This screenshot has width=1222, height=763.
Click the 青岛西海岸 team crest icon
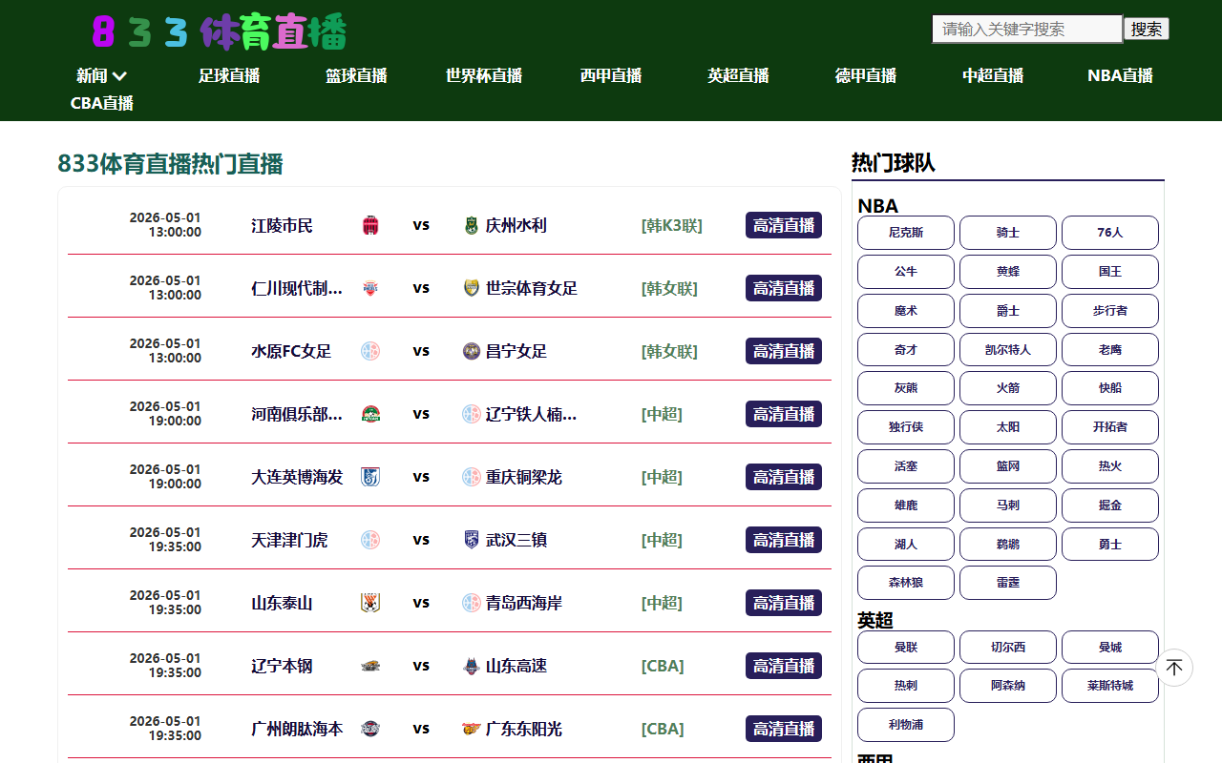(x=471, y=603)
